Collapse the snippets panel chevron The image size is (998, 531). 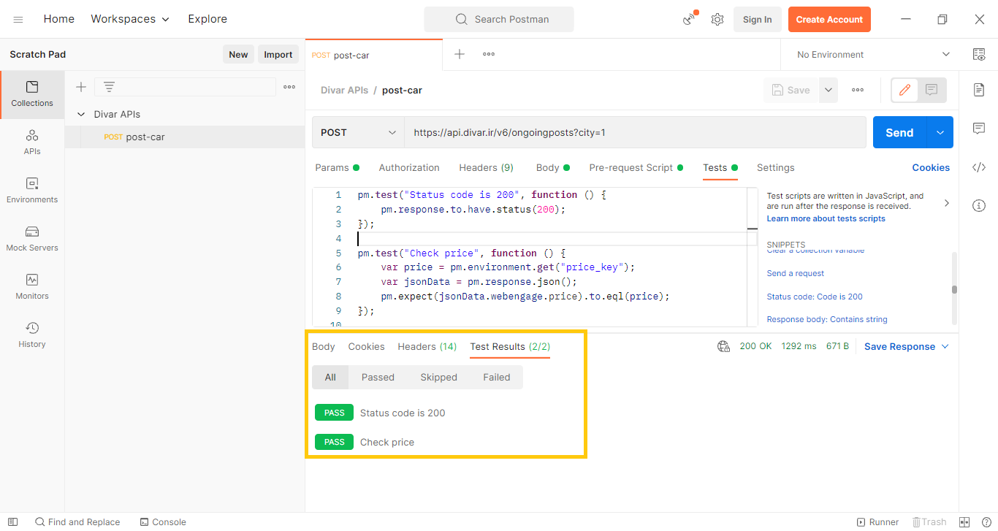947,203
